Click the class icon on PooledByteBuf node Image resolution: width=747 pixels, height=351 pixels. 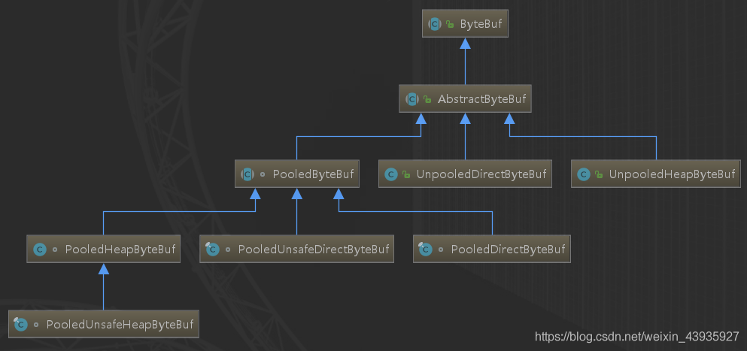tap(247, 174)
